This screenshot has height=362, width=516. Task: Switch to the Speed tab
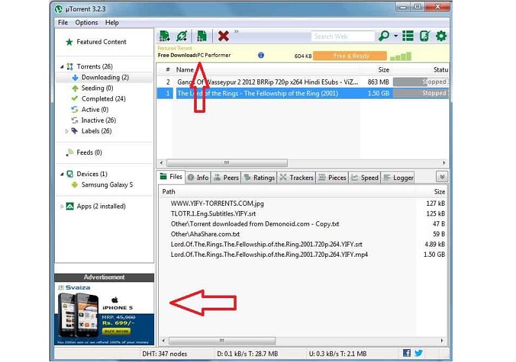(x=364, y=177)
